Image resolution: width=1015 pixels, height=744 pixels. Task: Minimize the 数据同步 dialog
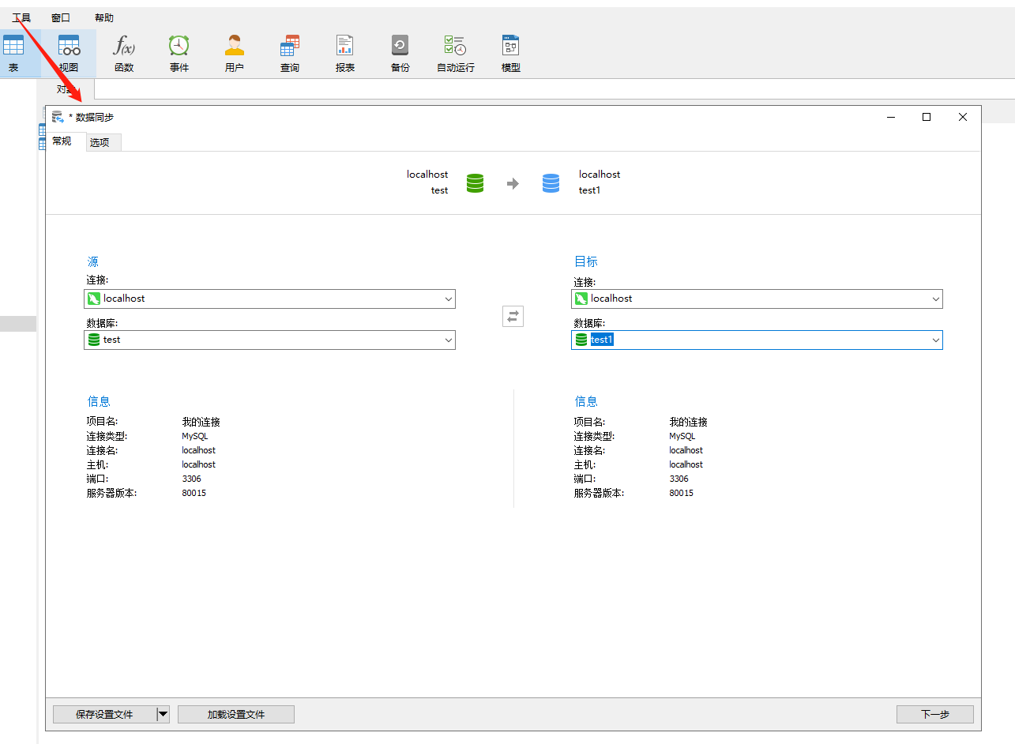point(891,117)
